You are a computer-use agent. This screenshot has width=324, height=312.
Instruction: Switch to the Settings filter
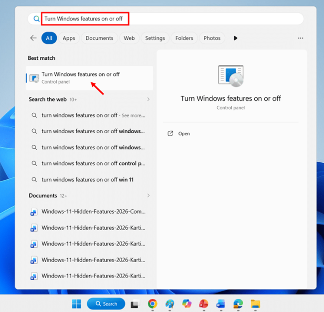(x=155, y=38)
